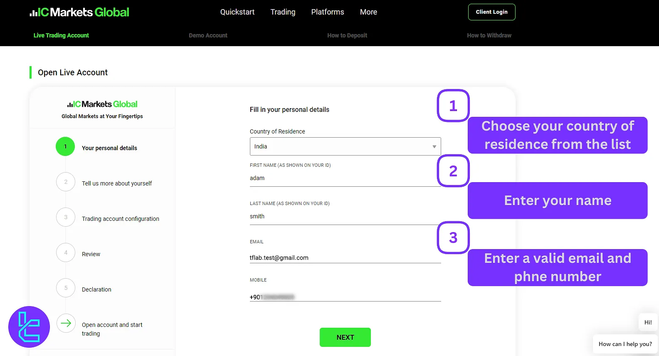
Task: Click the step 3 circle
Action: [x=66, y=217]
